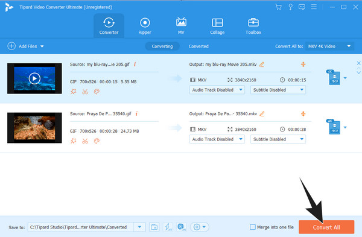Screen dimensions: 362x237
Task: Click the Save to path field
Action: point(81,227)
